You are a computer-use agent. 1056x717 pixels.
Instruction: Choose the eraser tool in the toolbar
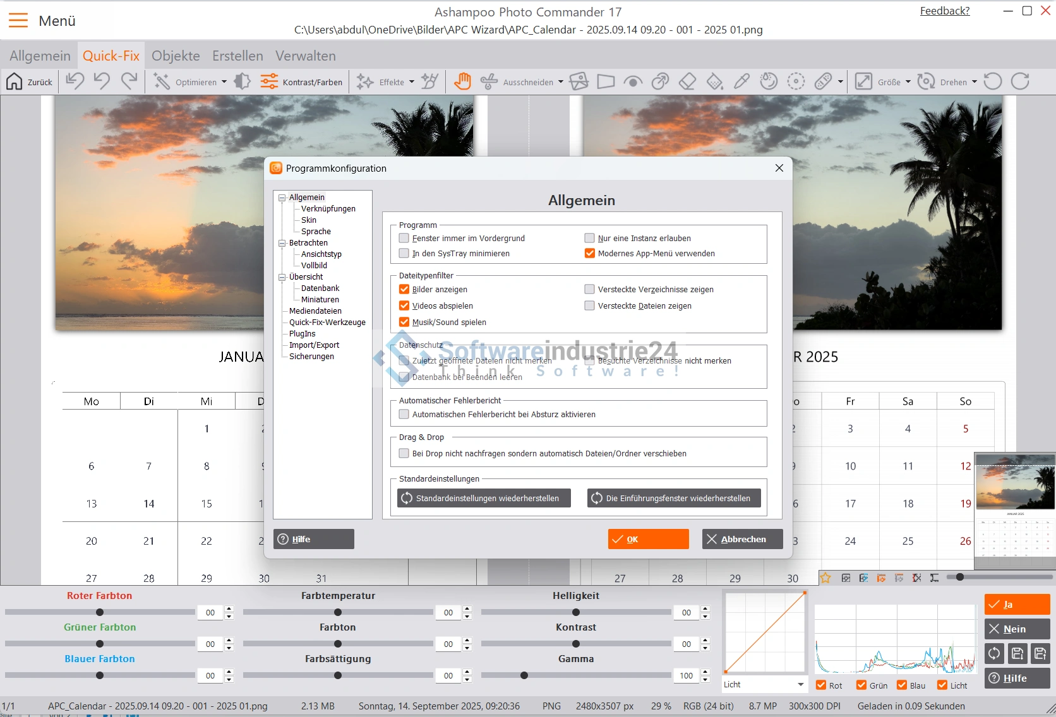(687, 81)
